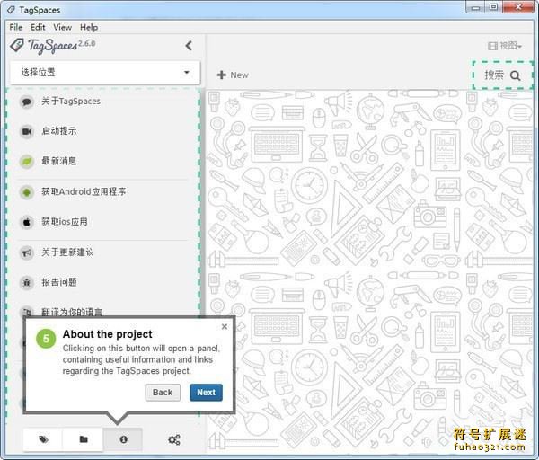Click the Android robot icon
The image size is (539, 460).
[x=26, y=192]
